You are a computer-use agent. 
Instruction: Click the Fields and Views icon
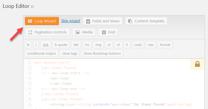[x=88, y=21]
